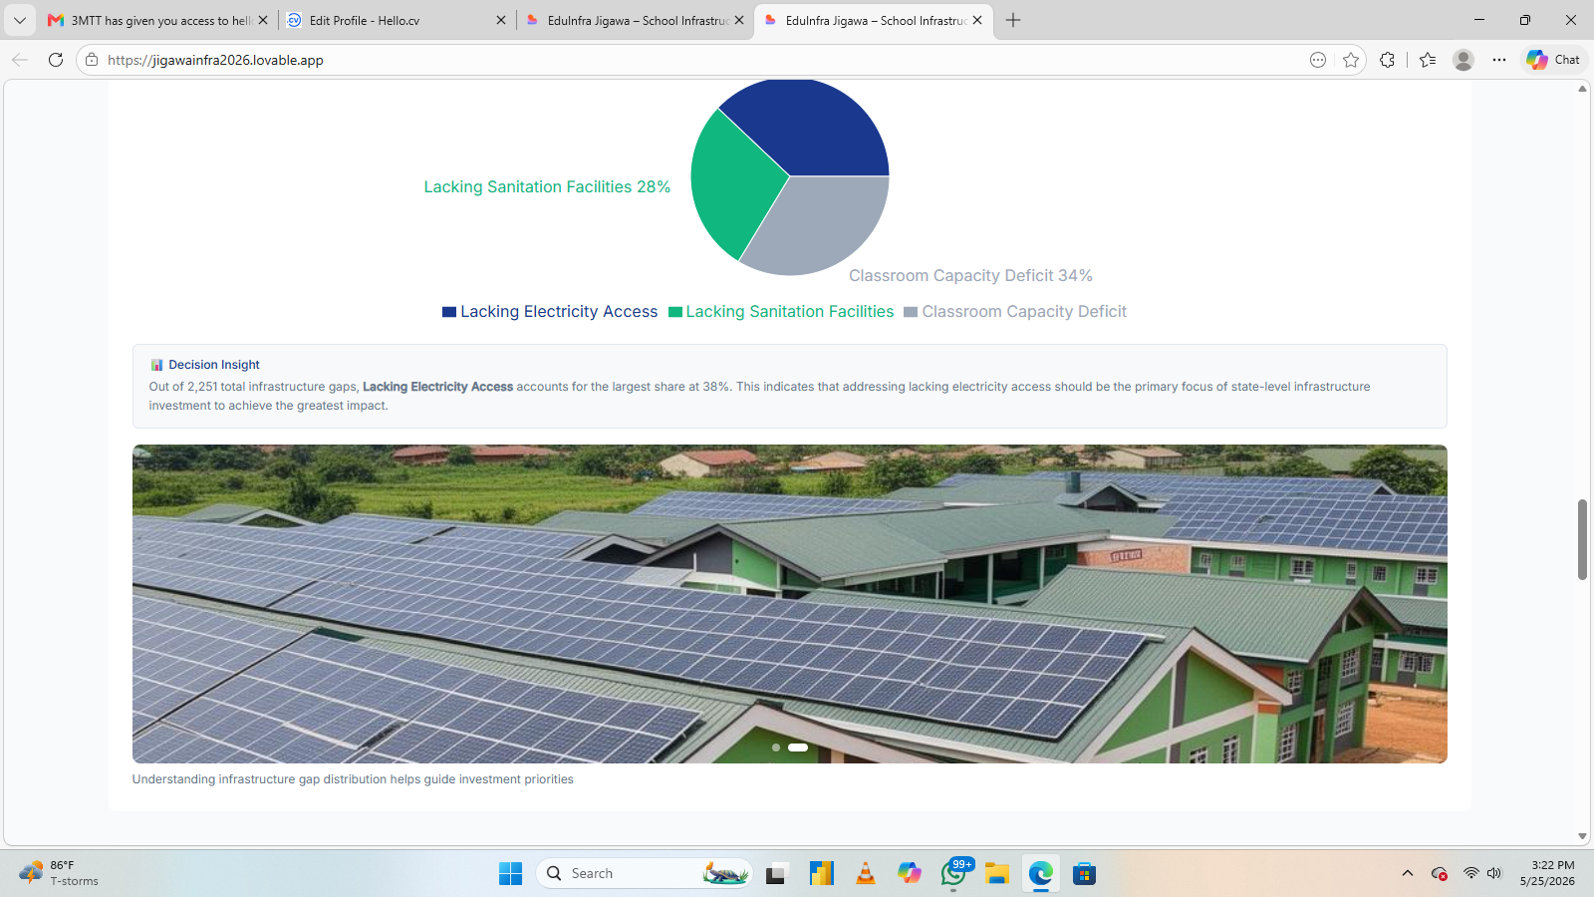This screenshot has height=897, width=1594.
Task: Open the tab search dropdown arrow
Action: click(20, 20)
